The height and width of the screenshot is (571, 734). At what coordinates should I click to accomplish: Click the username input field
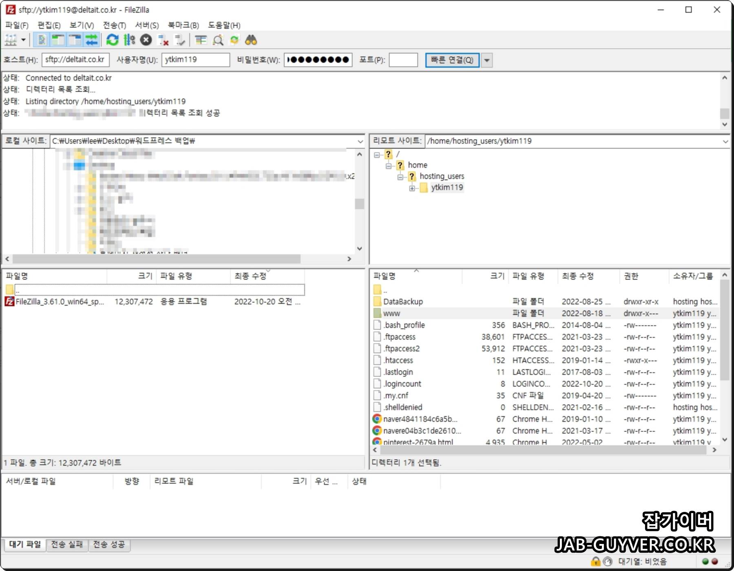click(196, 60)
